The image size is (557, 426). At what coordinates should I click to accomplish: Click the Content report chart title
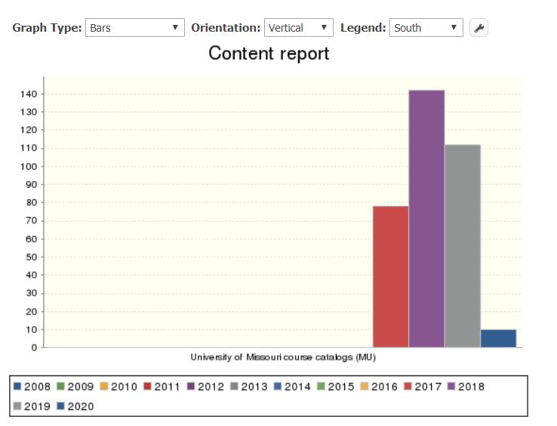pyautogui.click(x=269, y=54)
